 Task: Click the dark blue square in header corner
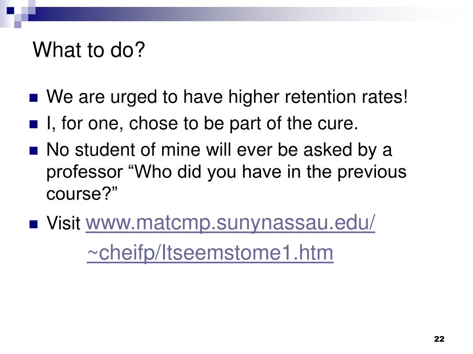(11, 11)
